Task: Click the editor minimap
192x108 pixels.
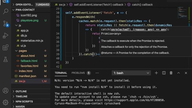Action: [x=183, y=13]
